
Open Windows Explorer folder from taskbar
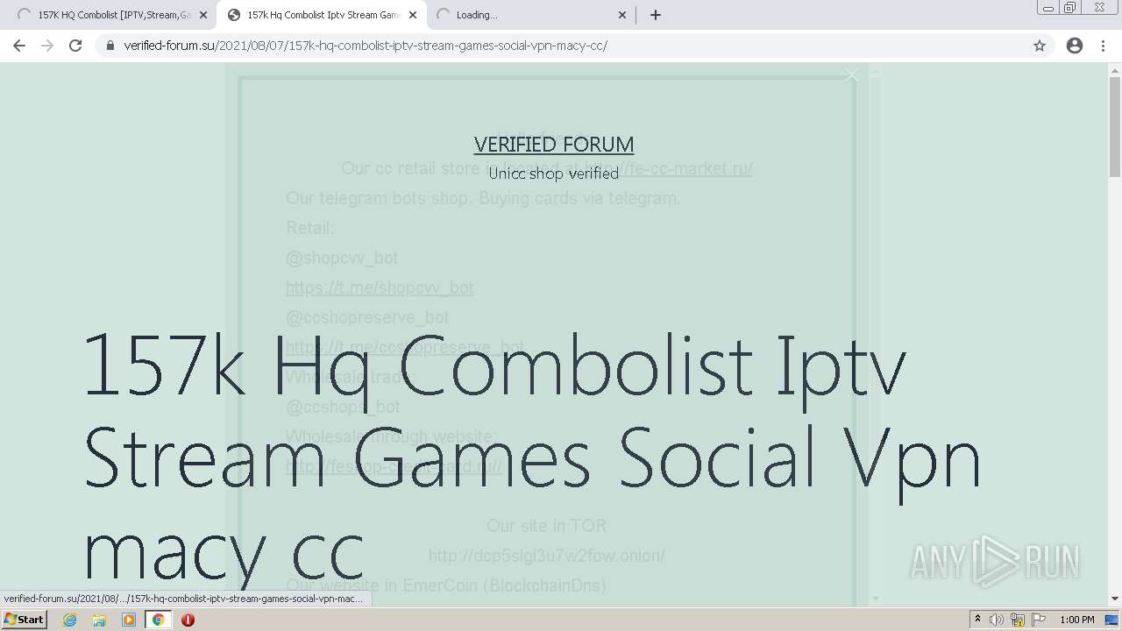point(99,620)
